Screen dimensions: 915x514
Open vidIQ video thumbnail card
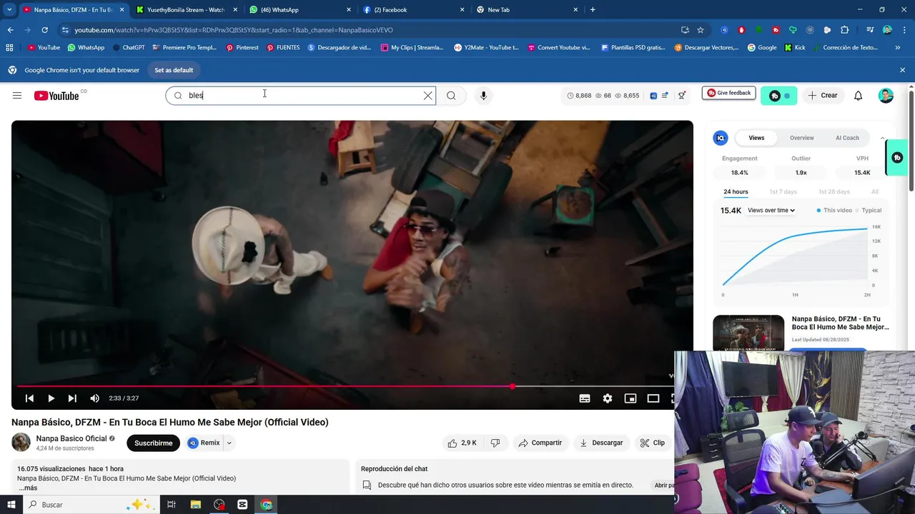(748, 333)
